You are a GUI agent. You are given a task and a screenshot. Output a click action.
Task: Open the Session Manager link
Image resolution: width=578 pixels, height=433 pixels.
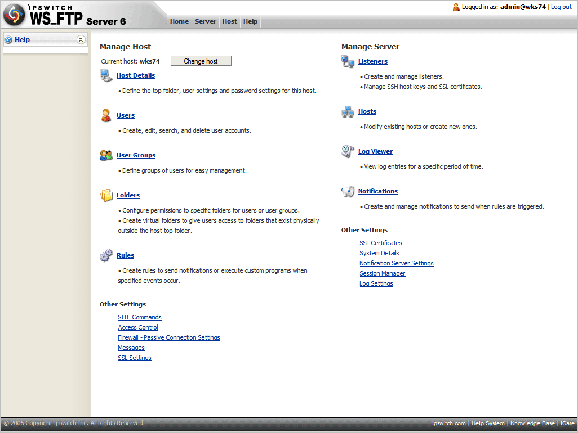(383, 273)
